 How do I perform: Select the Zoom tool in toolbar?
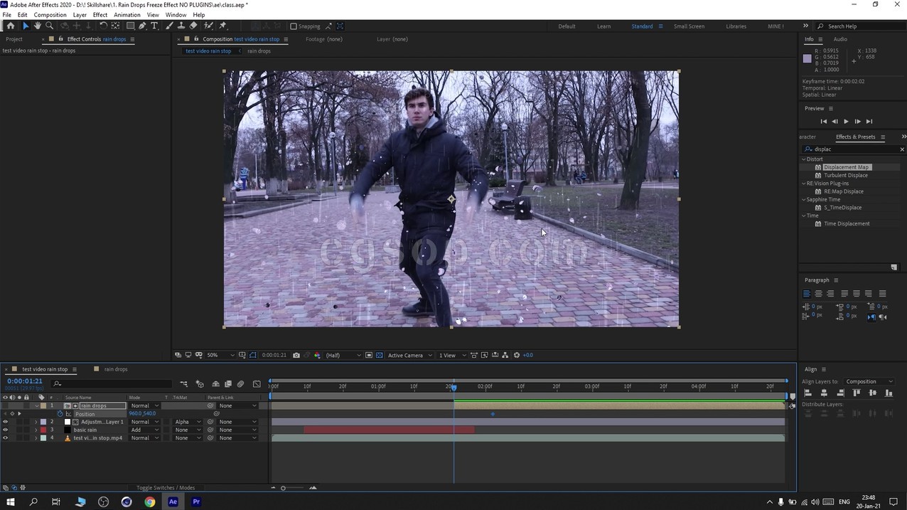(49, 26)
